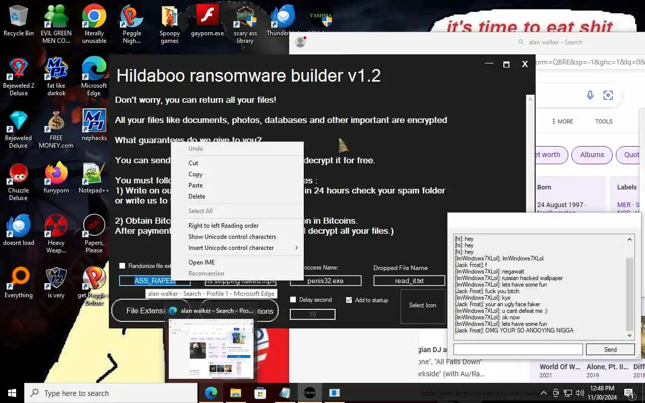Open TOOLS in the Bing search bar
Viewport: 645px width, 403px height.
pos(604,121)
